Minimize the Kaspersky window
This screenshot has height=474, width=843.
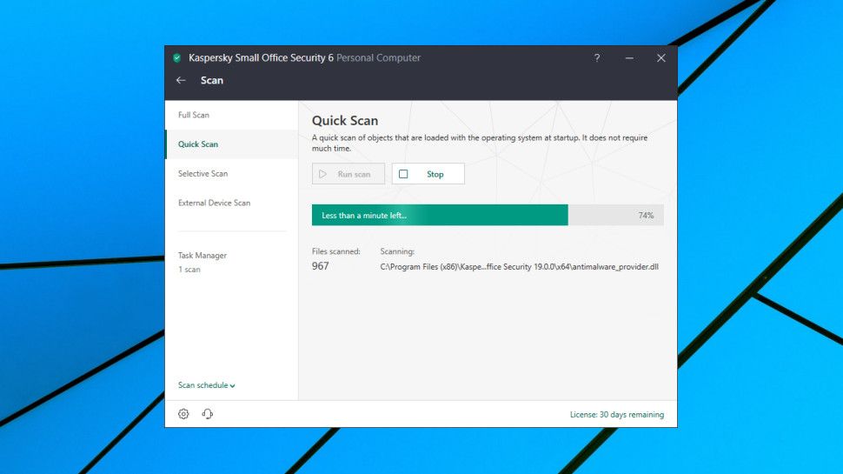pyautogui.click(x=629, y=57)
